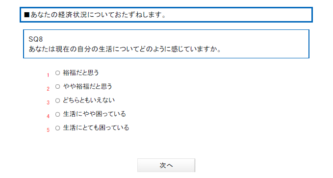
Task: Click the red number 1 marker
Action: point(48,75)
